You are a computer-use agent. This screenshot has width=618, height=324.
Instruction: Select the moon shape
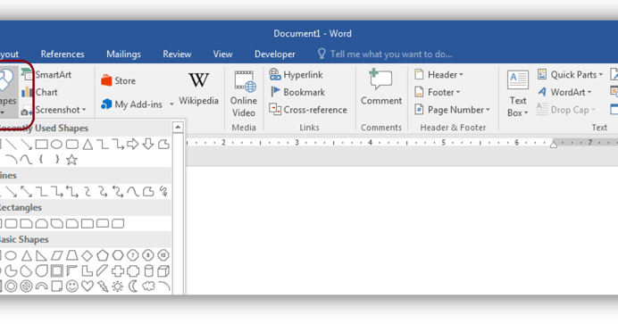[133, 287]
